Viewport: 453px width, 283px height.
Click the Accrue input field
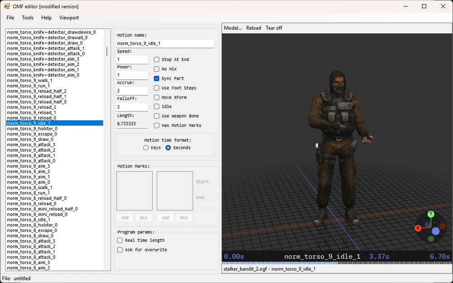click(132, 91)
